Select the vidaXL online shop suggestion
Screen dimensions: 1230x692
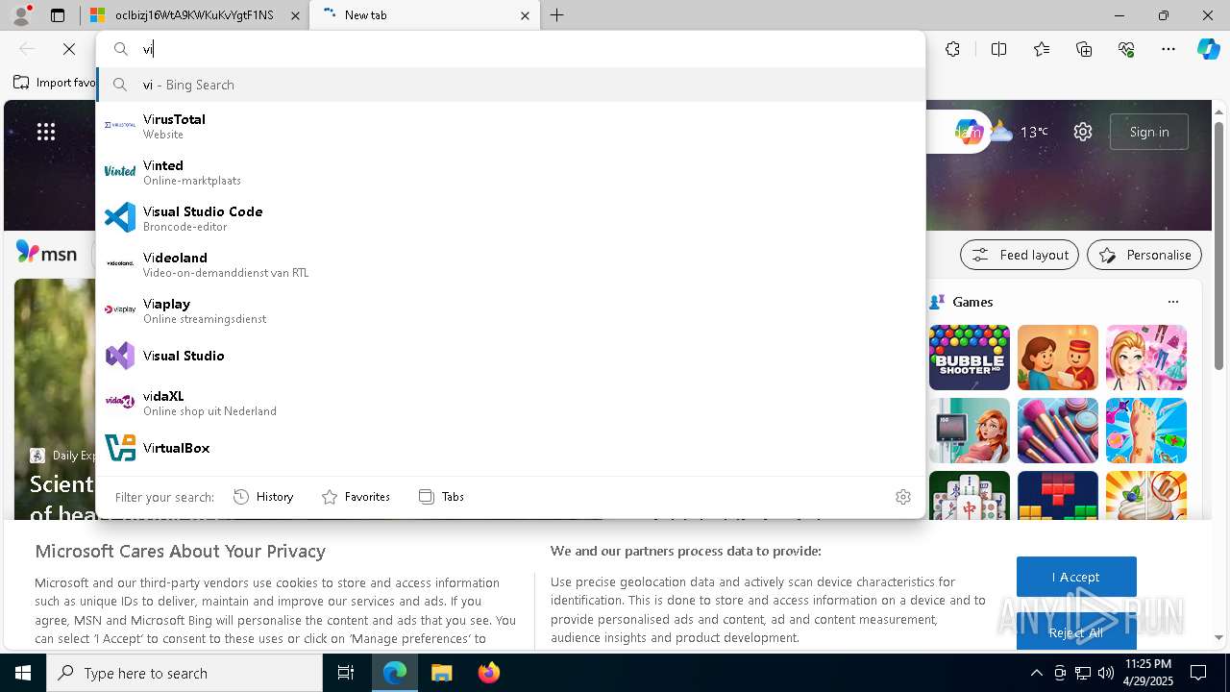[510, 402]
